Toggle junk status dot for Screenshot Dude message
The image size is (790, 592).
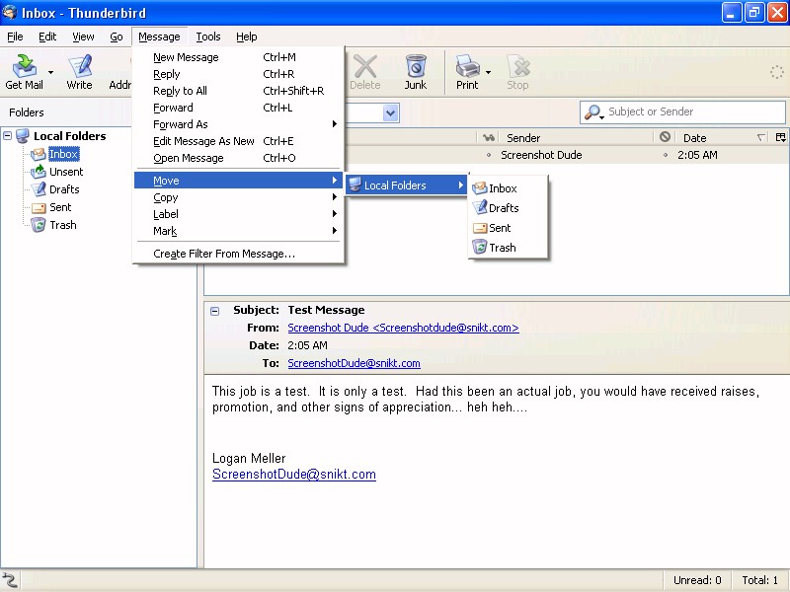[665, 155]
